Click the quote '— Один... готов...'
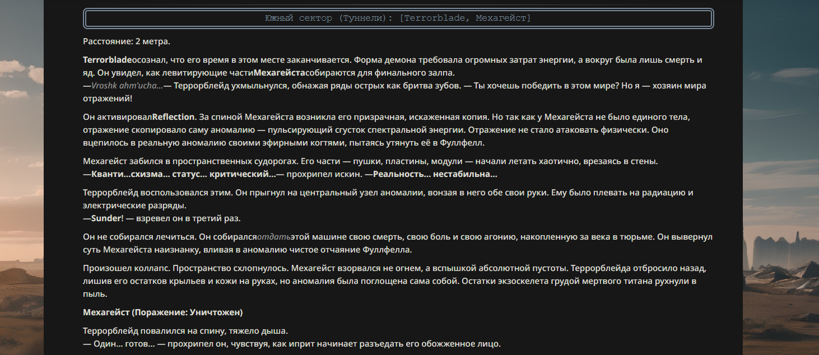Screen dimensions: 819x355 [119, 344]
